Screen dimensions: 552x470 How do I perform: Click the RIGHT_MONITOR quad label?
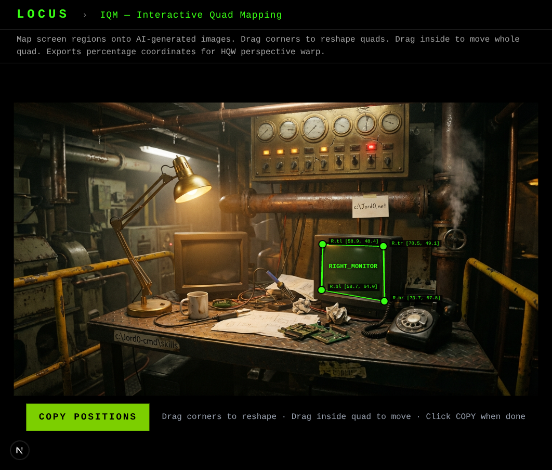353,266
